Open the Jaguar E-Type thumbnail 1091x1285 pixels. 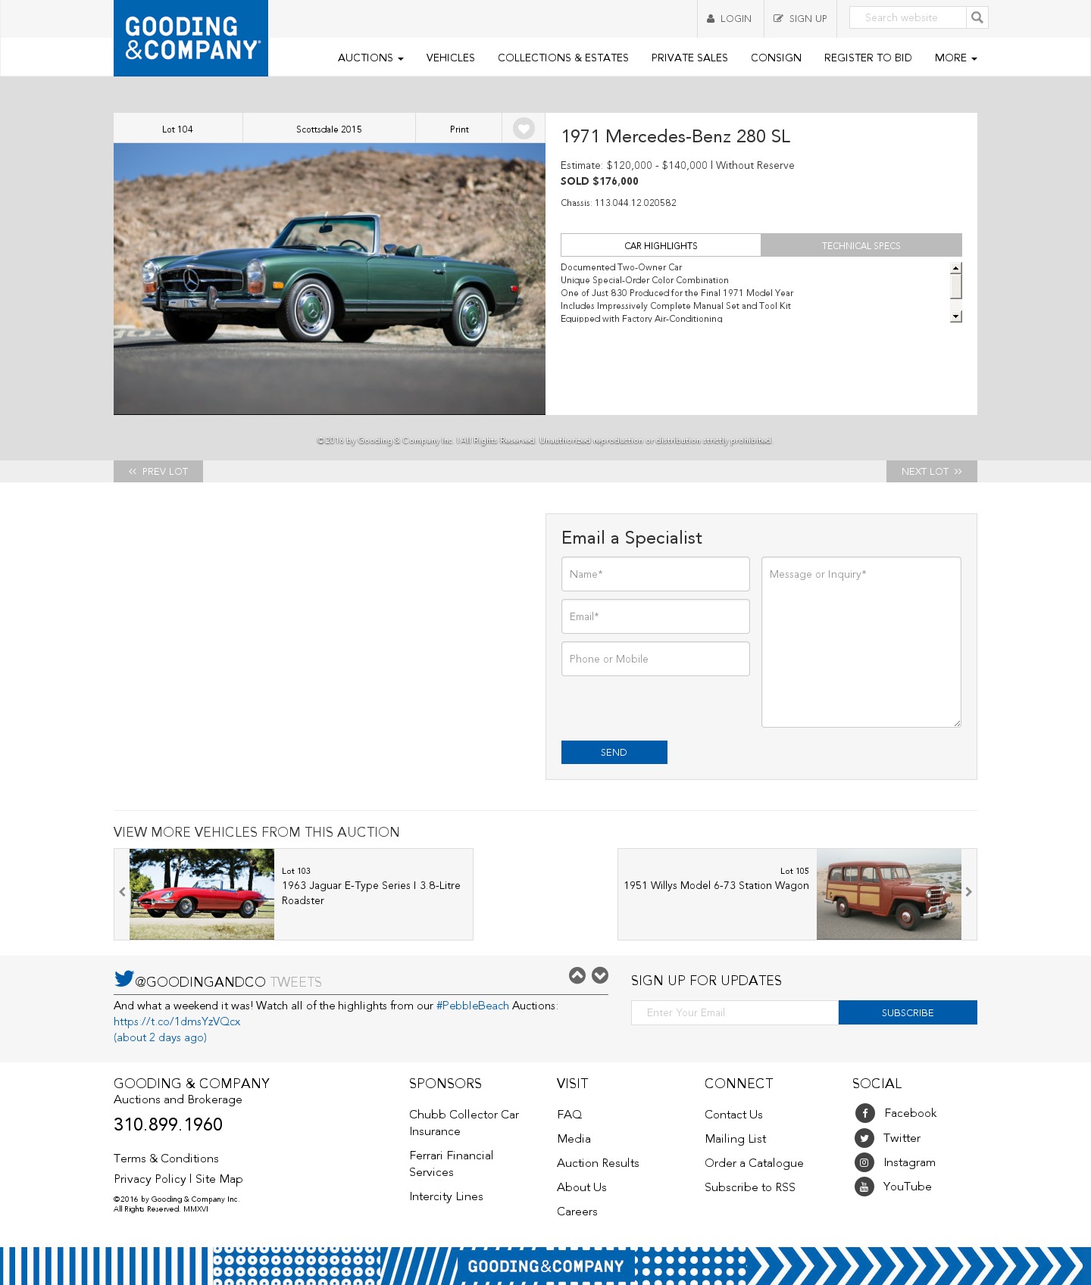point(202,894)
